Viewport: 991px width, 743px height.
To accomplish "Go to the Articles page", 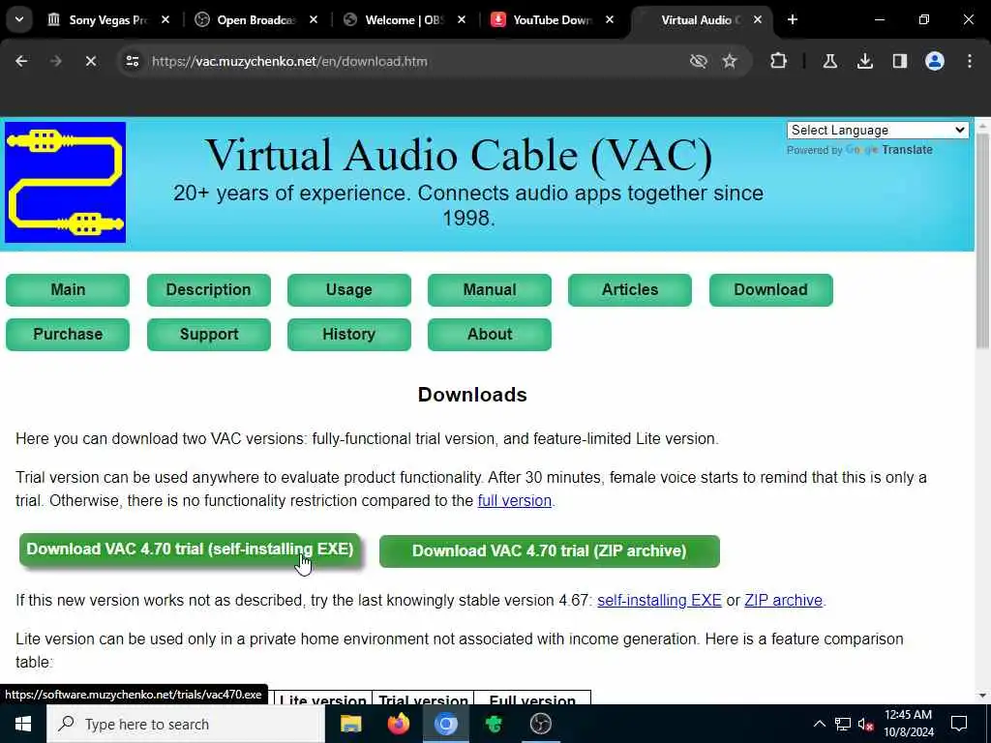I will coord(629,290).
